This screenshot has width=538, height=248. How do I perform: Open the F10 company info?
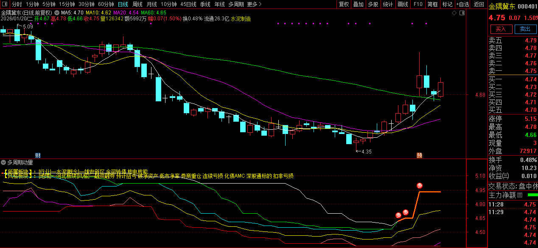418,4
